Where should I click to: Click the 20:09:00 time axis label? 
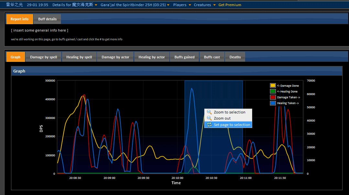click(109, 178)
